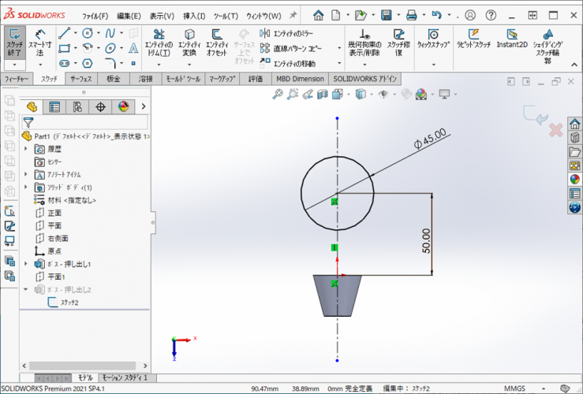Click the Convert Entities (エンティティ変換) tool

189,41
